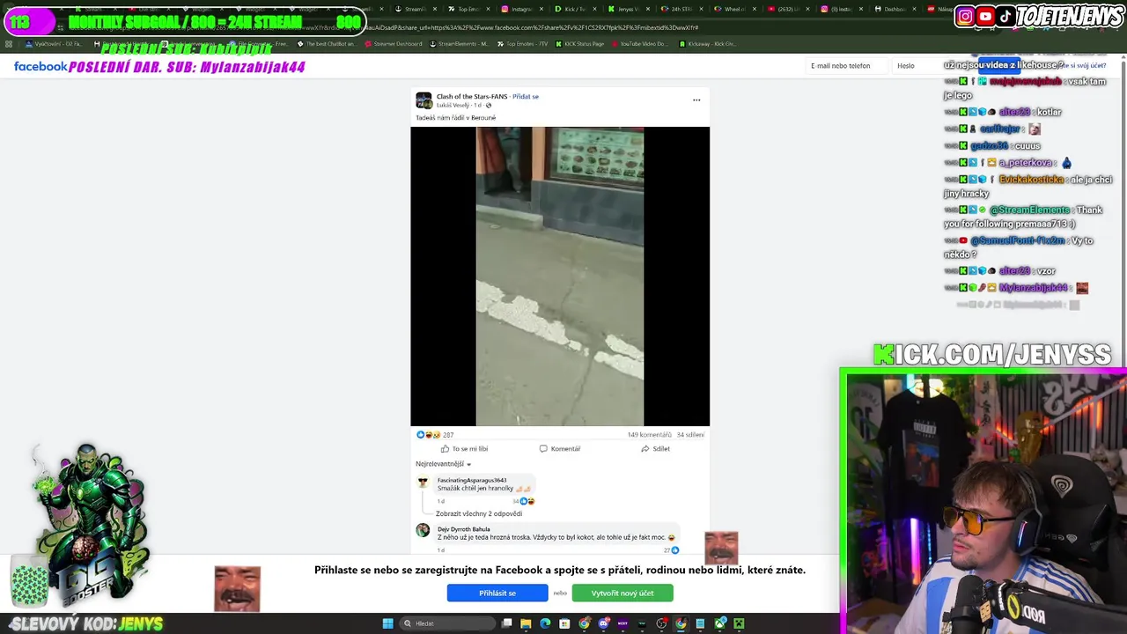Open Discord from taskbar

[603, 623]
